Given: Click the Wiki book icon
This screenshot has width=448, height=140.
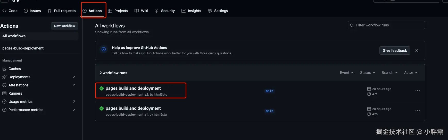Looking at the screenshot, I should point(137,11).
